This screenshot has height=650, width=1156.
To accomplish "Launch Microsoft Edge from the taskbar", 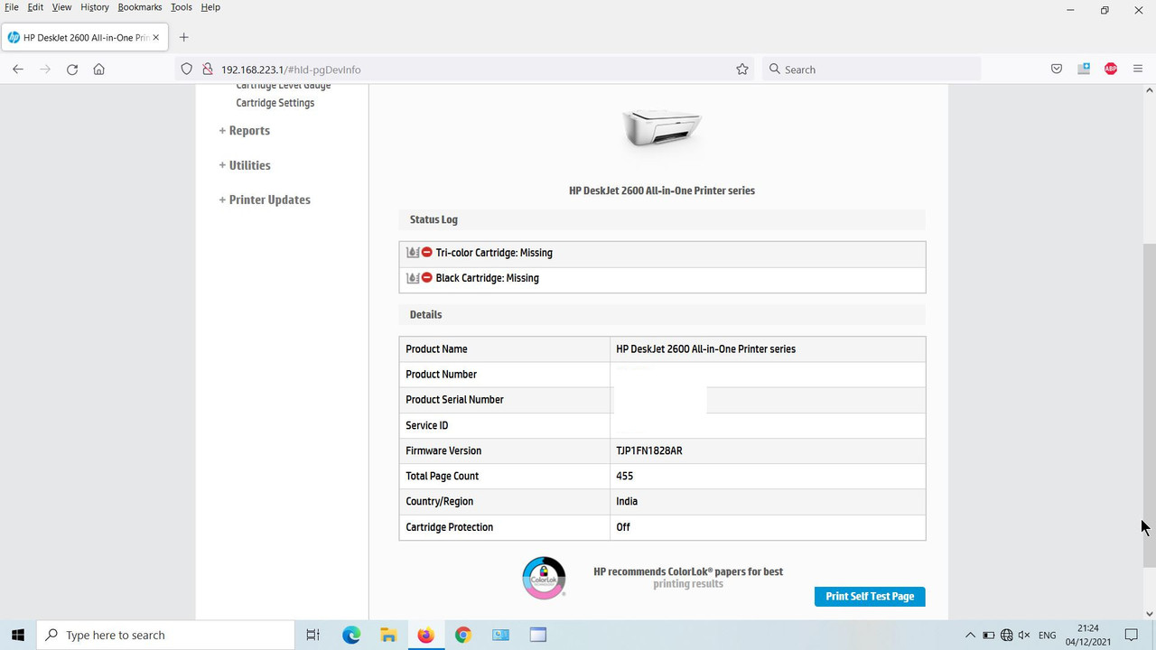I will click(351, 635).
